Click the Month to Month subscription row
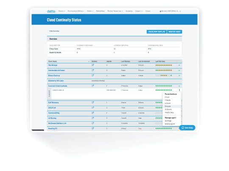The image size is (229, 171). tap(114, 53)
